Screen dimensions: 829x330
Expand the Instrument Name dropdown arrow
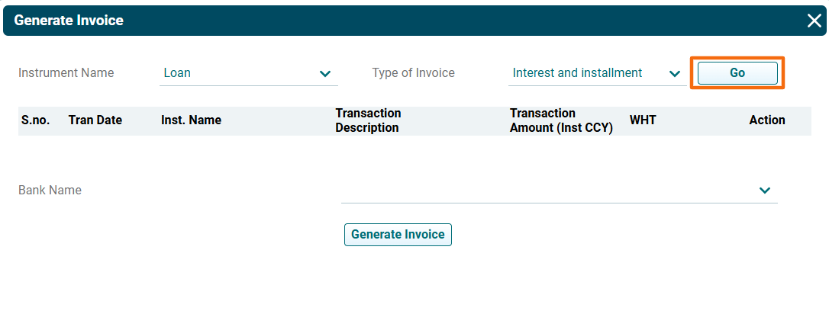(x=325, y=74)
